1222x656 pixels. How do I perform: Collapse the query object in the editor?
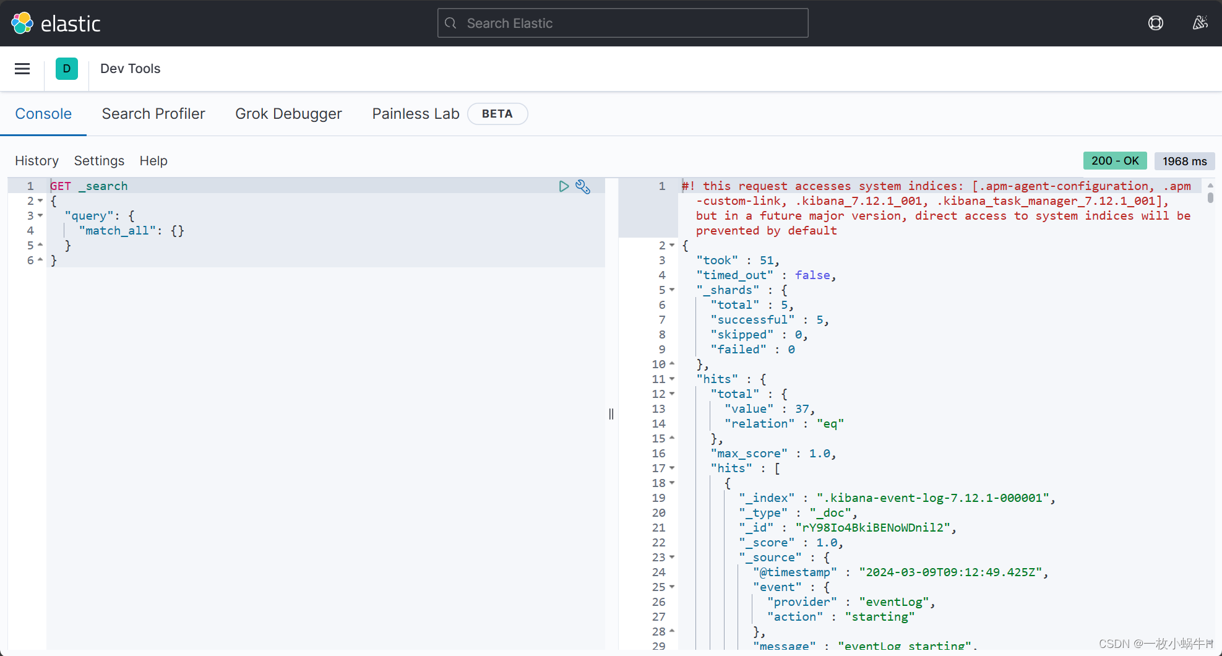click(40, 215)
